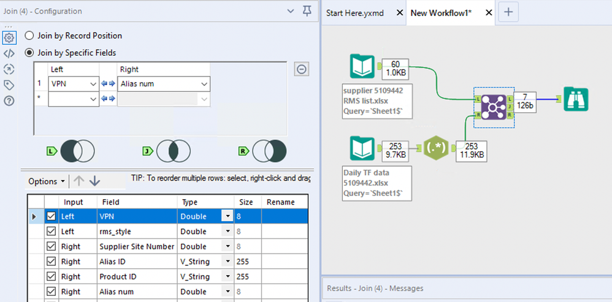Image resolution: width=612 pixels, height=302 pixels.
Task: Click the Rename cell for VPN row
Action: pyautogui.click(x=285, y=216)
